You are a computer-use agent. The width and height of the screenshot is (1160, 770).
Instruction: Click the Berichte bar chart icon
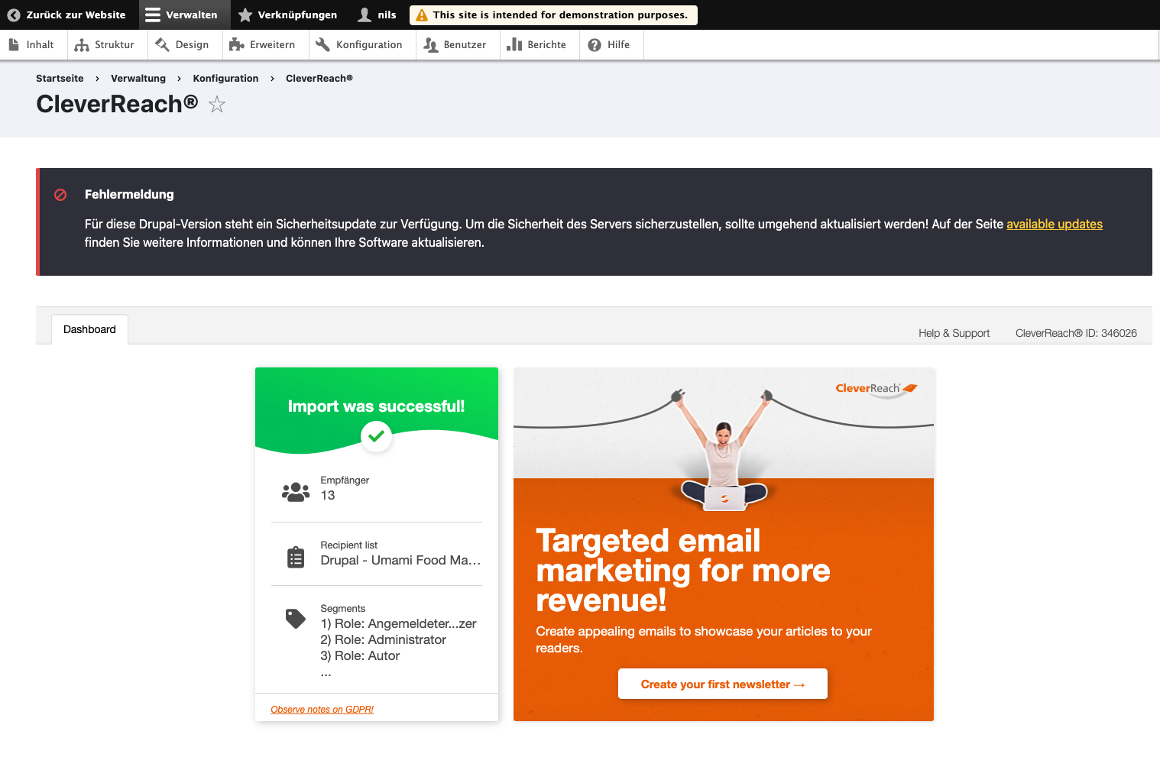(x=514, y=45)
